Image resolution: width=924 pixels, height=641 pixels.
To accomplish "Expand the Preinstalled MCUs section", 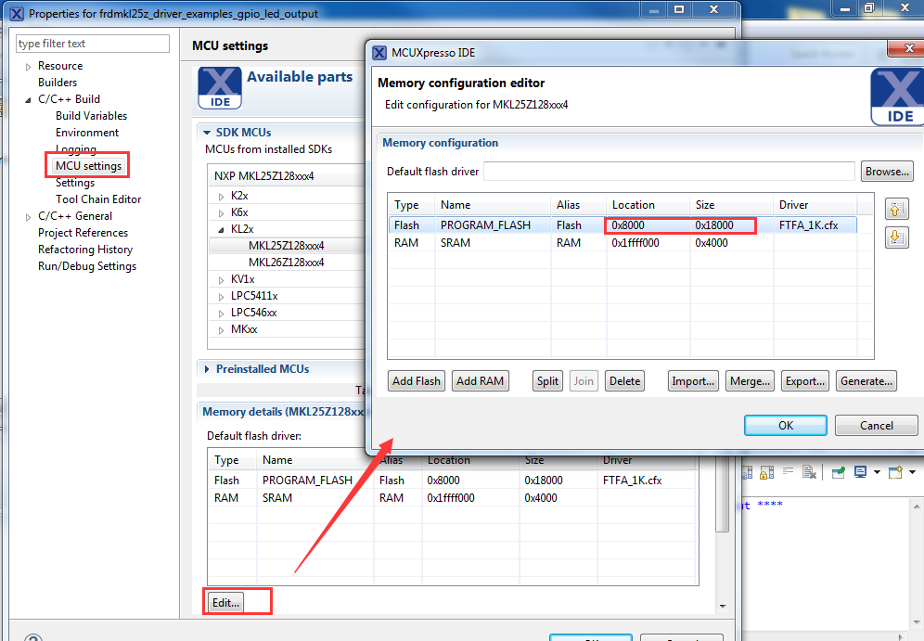I will (x=207, y=369).
